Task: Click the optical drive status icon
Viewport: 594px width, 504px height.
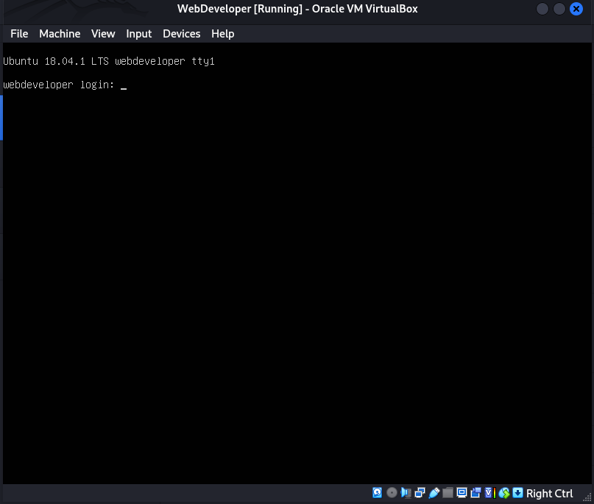Action: [x=392, y=492]
